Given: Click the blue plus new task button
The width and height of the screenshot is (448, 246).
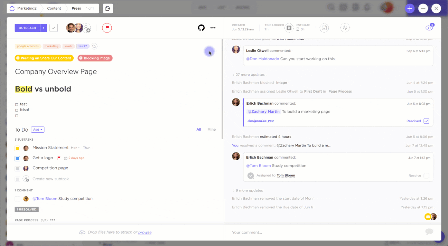Looking at the screenshot, I should pyautogui.click(x=410, y=9).
